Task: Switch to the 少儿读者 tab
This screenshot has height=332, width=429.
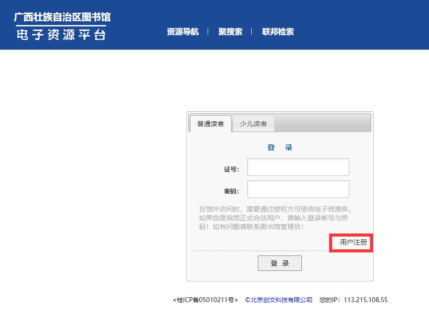Action: pos(253,124)
